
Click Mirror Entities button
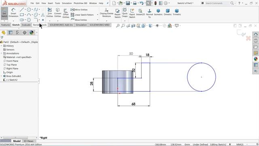coord(79,10)
